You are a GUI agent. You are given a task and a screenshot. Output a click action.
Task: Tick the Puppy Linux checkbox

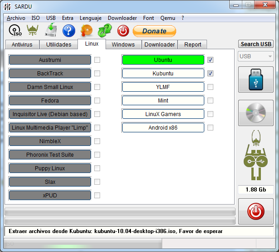click(x=97, y=168)
